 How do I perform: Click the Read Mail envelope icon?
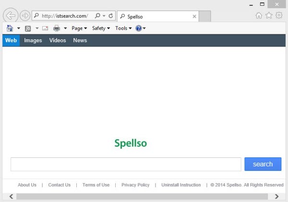[x=45, y=28]
